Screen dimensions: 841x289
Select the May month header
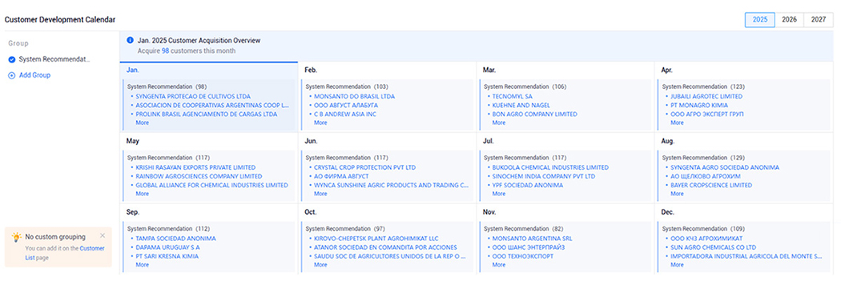(132, 142)
